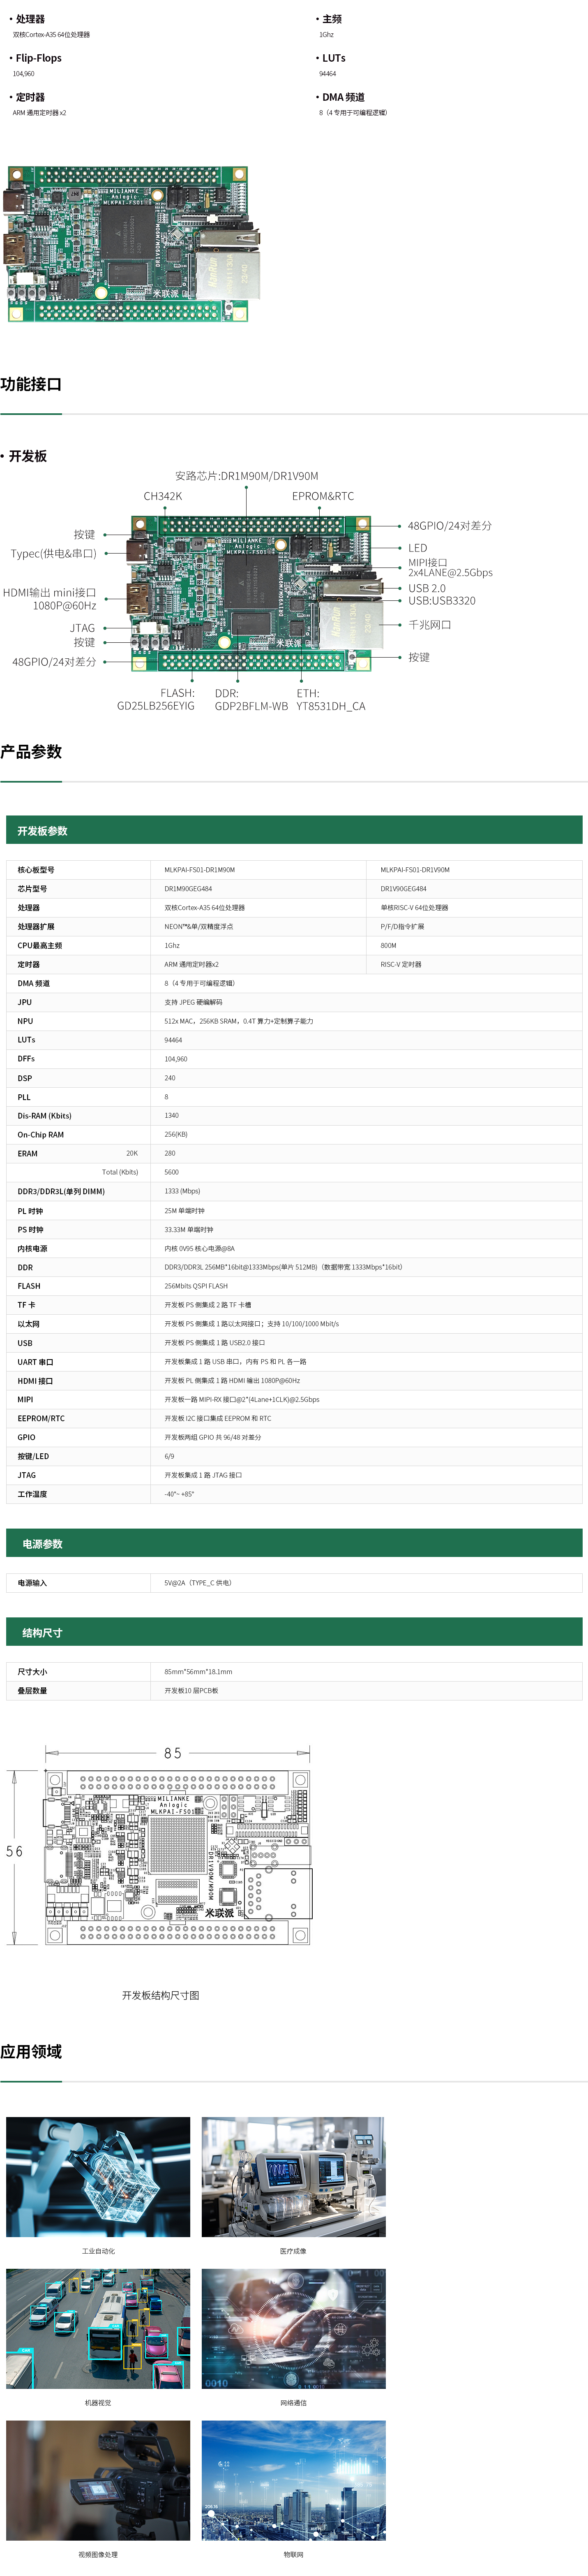Click the development board photo near the top
The width and height of the screenshot is (588, 2576).
pos(132,244)
